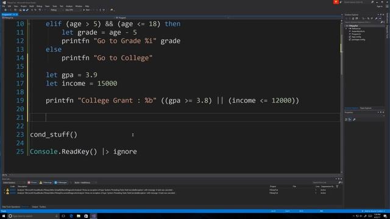Click the notifications flag icon

click(x=336, y=2)
